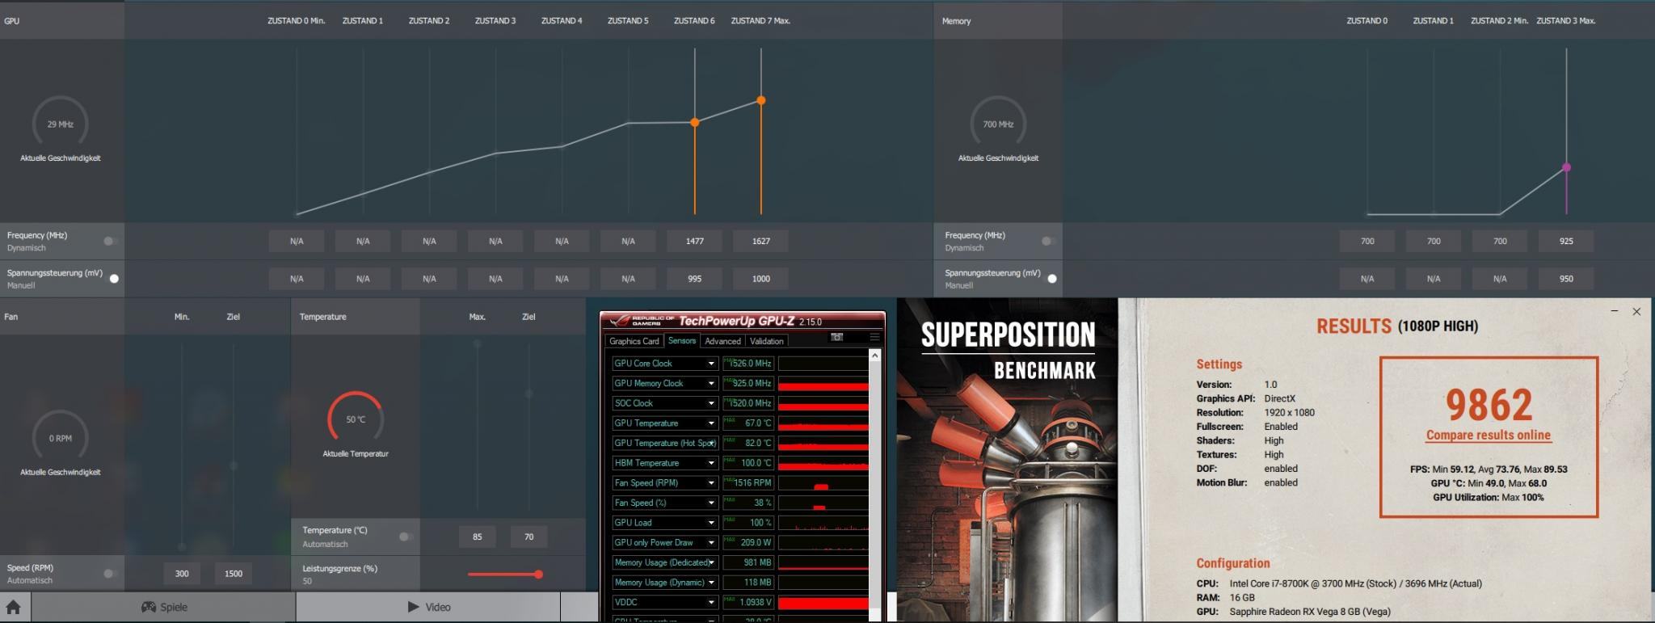Toggle fan Speed (RPM) automatic switch
Viewport: 1655px width, 623px height.
coord(110,574)
